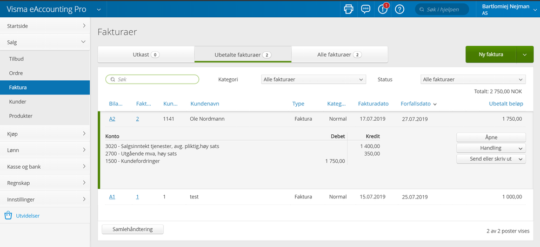This screenshot has width=540, height=247.
Task: Expand the Ny faktura split arrow
Action: point(524,54)
